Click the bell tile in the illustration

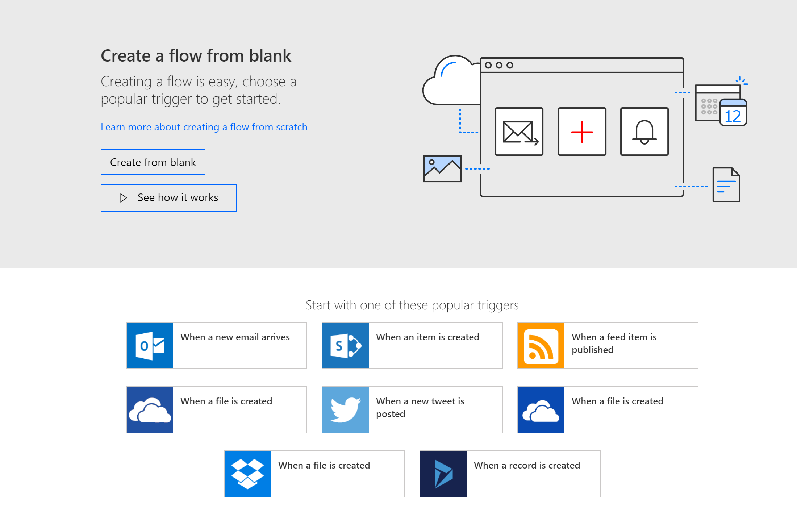[644, 132]
